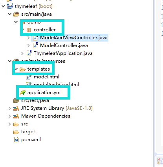Click the src/main/java package folder icon
163x167 pixels.
[x=16, y=14]
